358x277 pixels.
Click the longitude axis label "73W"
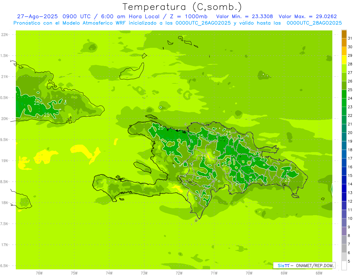coord(144,273)
